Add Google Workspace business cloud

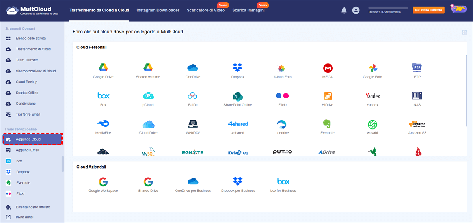point(103,185)
